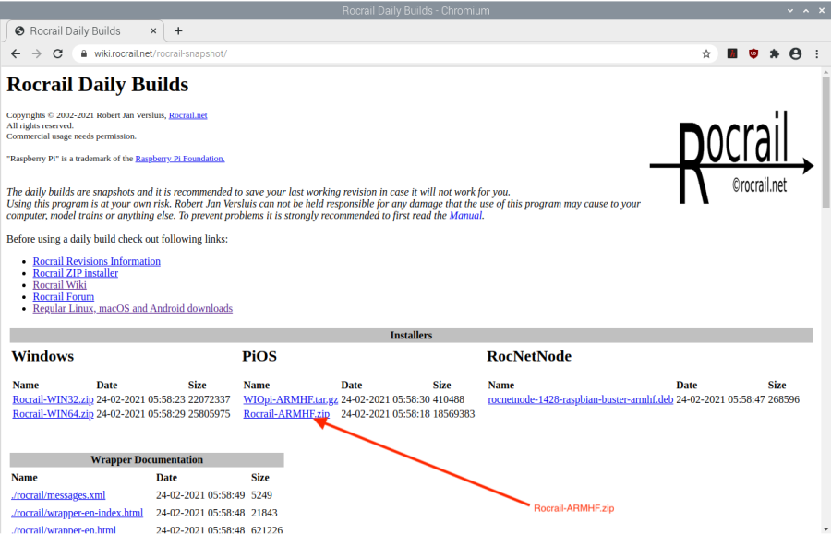Open the Chromium three-dot menu
Viewport: 831px width, 534px height.
(816, 53)
